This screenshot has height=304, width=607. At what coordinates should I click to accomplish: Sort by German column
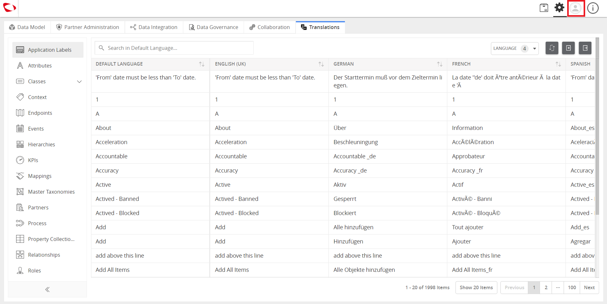(439, 64)
